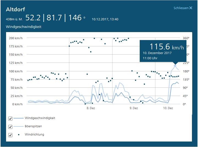Click the diamond marker at the gust peak

point(175,66)
